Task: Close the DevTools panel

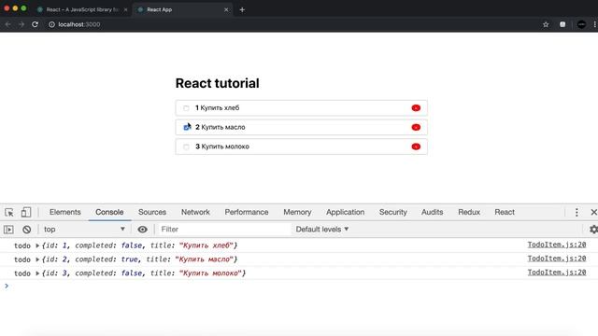Action: point(593,212)
